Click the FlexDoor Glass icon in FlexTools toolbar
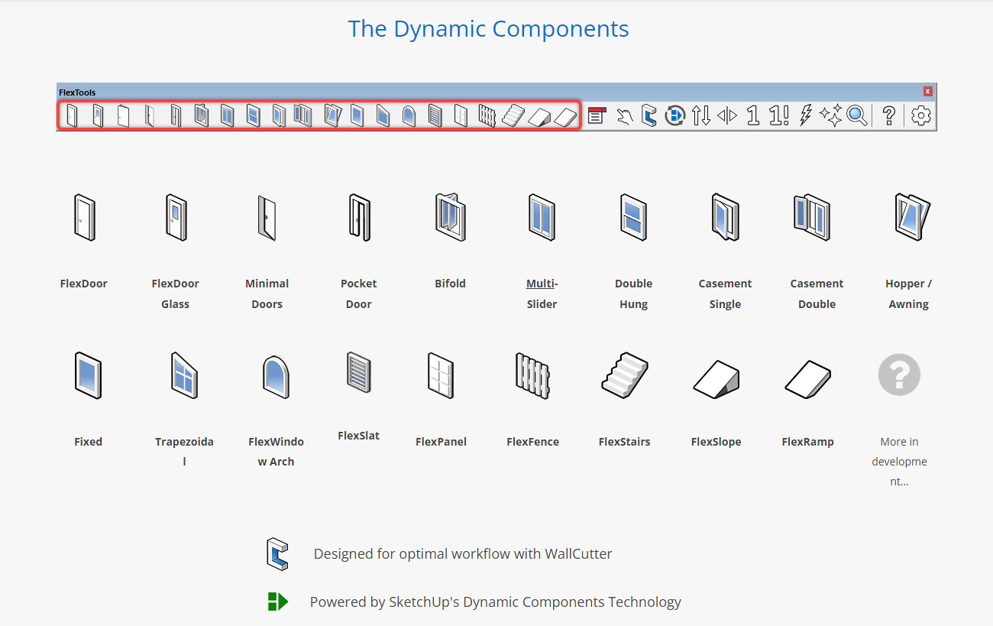 coord(98,115)
